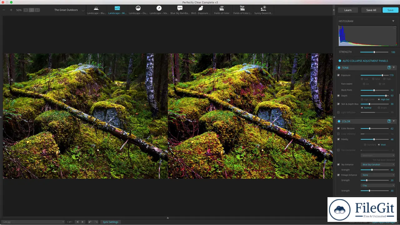Apply the Landscape – Ou... preset
This screenshot has height=225, width=400.
(x=138, y=10)
